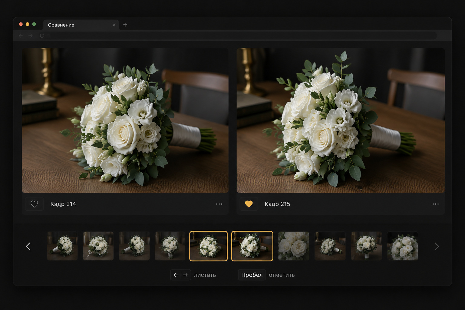Navigate forward in the browser toolbar
The width and height of the screenshot is (465, 310).
[31, 36]
